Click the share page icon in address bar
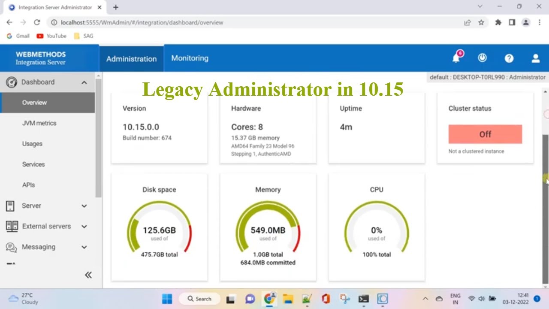 coord(468,22)
